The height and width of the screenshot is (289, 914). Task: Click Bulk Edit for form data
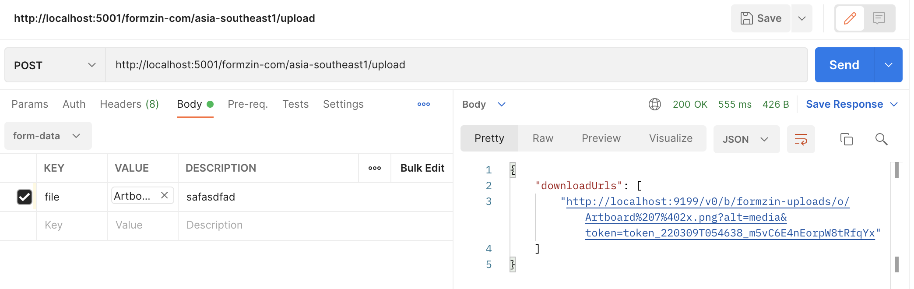click(x=422, y=168)
